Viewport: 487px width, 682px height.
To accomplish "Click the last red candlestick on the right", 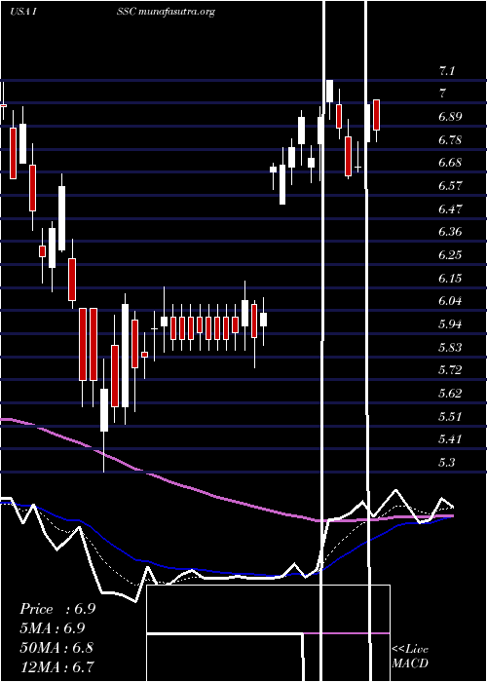I will 377,115.
